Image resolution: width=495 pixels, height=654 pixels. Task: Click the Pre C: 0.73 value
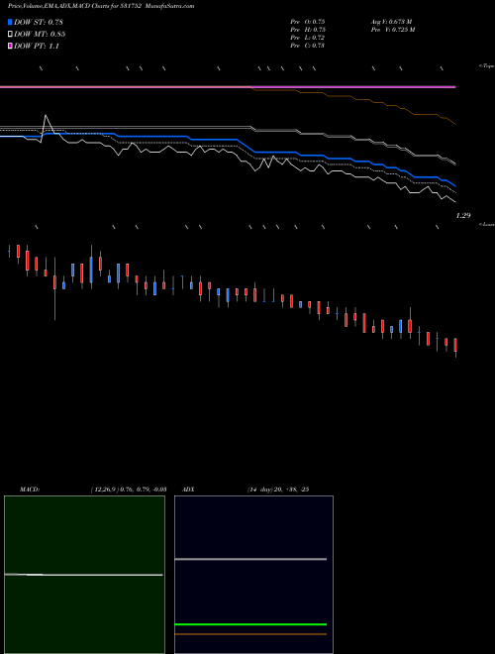(x=308, y=46)
